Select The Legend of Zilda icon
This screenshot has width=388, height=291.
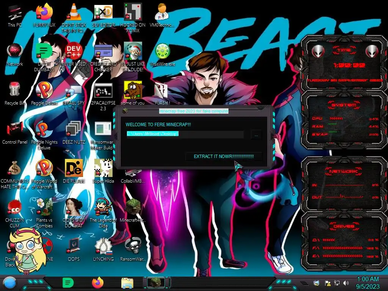(103, 213)
